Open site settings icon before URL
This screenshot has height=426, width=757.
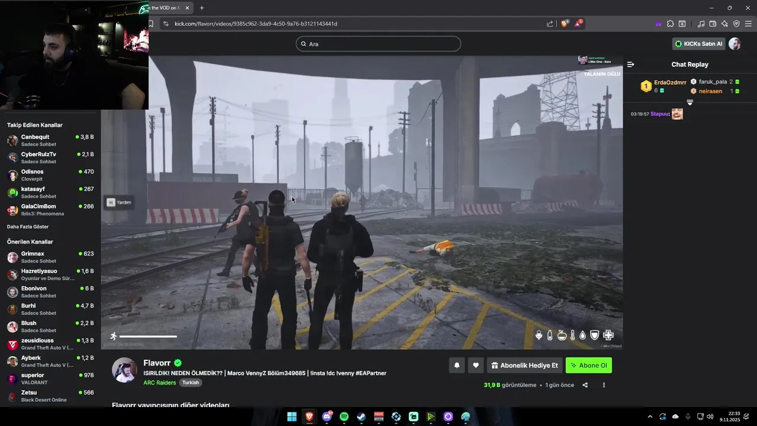pos(166,24)
